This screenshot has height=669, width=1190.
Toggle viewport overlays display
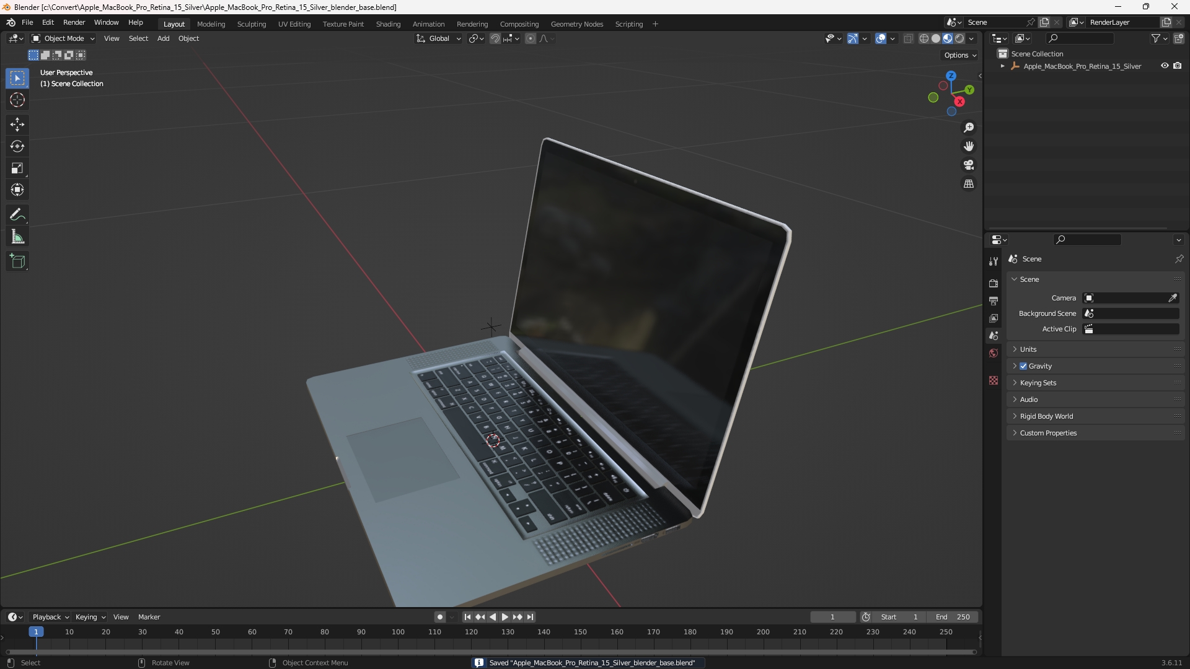[x=881, y=38]
